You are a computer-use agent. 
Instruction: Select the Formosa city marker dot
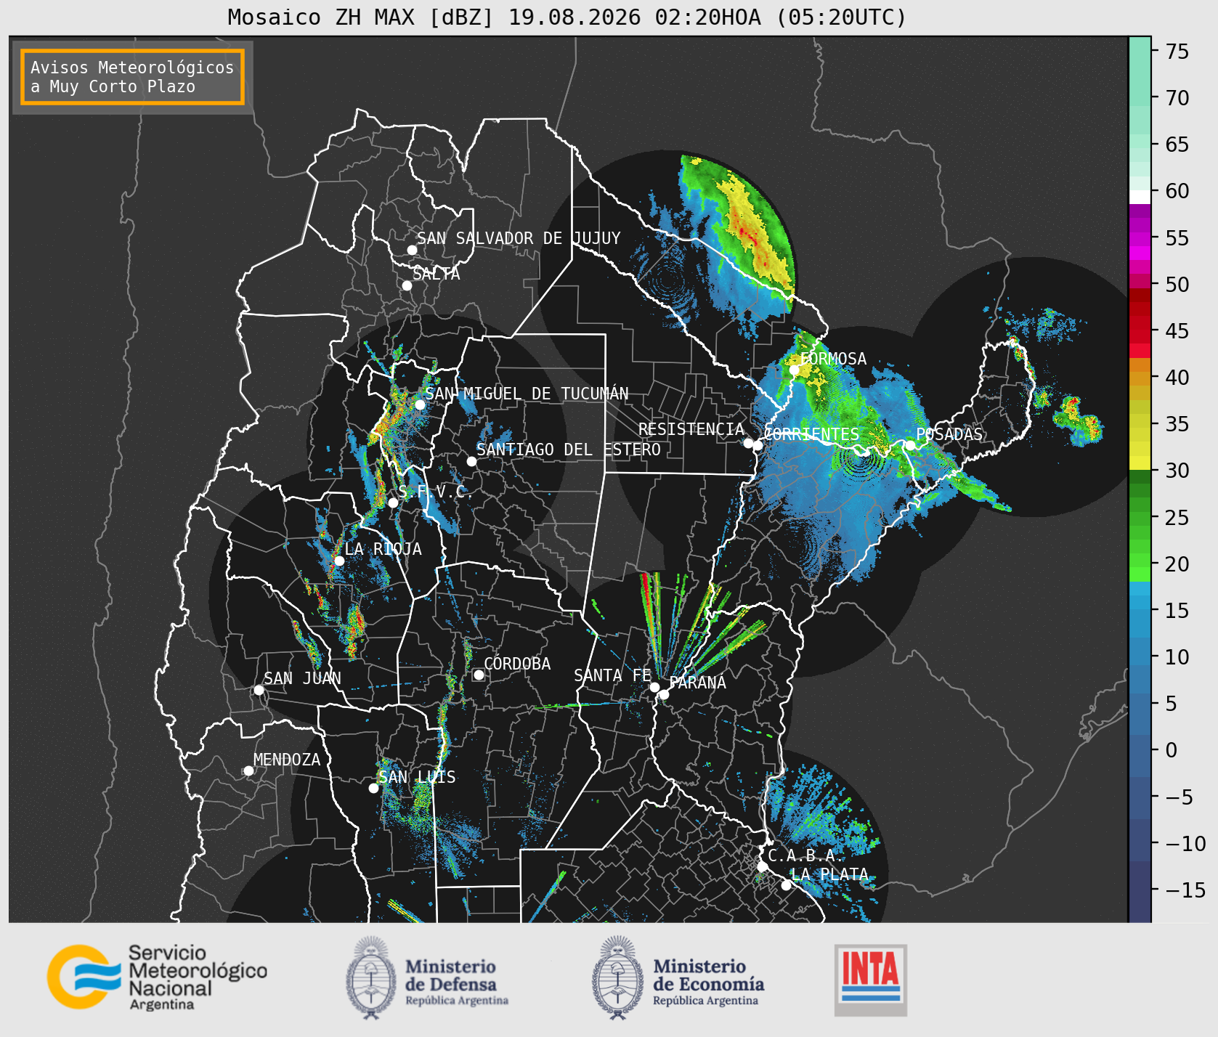(795, 370)
